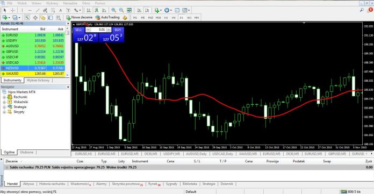Open the tile windows icon
Viewport: 374px width, 194px height.
129,10
